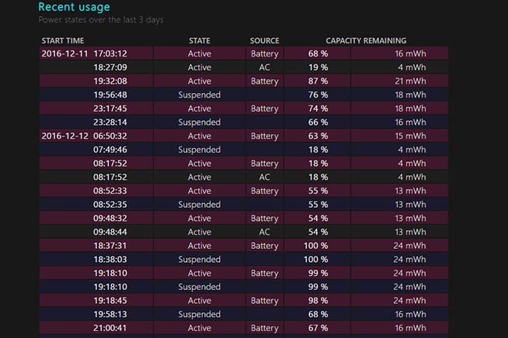Select the STATE column header

coord(200,41)
